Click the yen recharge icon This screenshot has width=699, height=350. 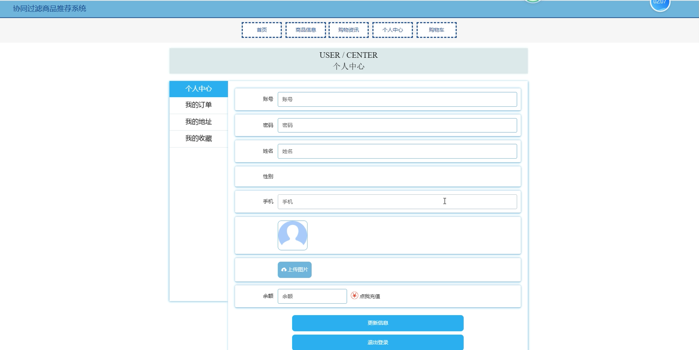[354, 296]
